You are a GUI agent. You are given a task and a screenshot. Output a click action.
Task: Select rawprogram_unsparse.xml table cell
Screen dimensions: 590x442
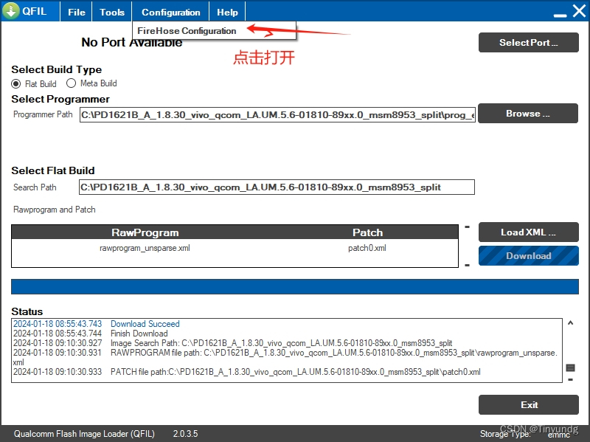pyautogui.click(x=145, y=248)
